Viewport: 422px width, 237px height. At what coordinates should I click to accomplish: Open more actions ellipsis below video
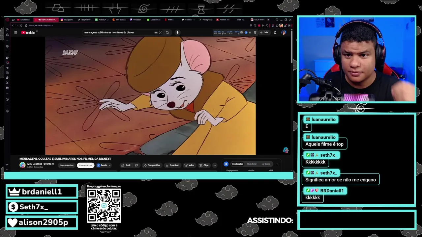click(x=215, y=165)
